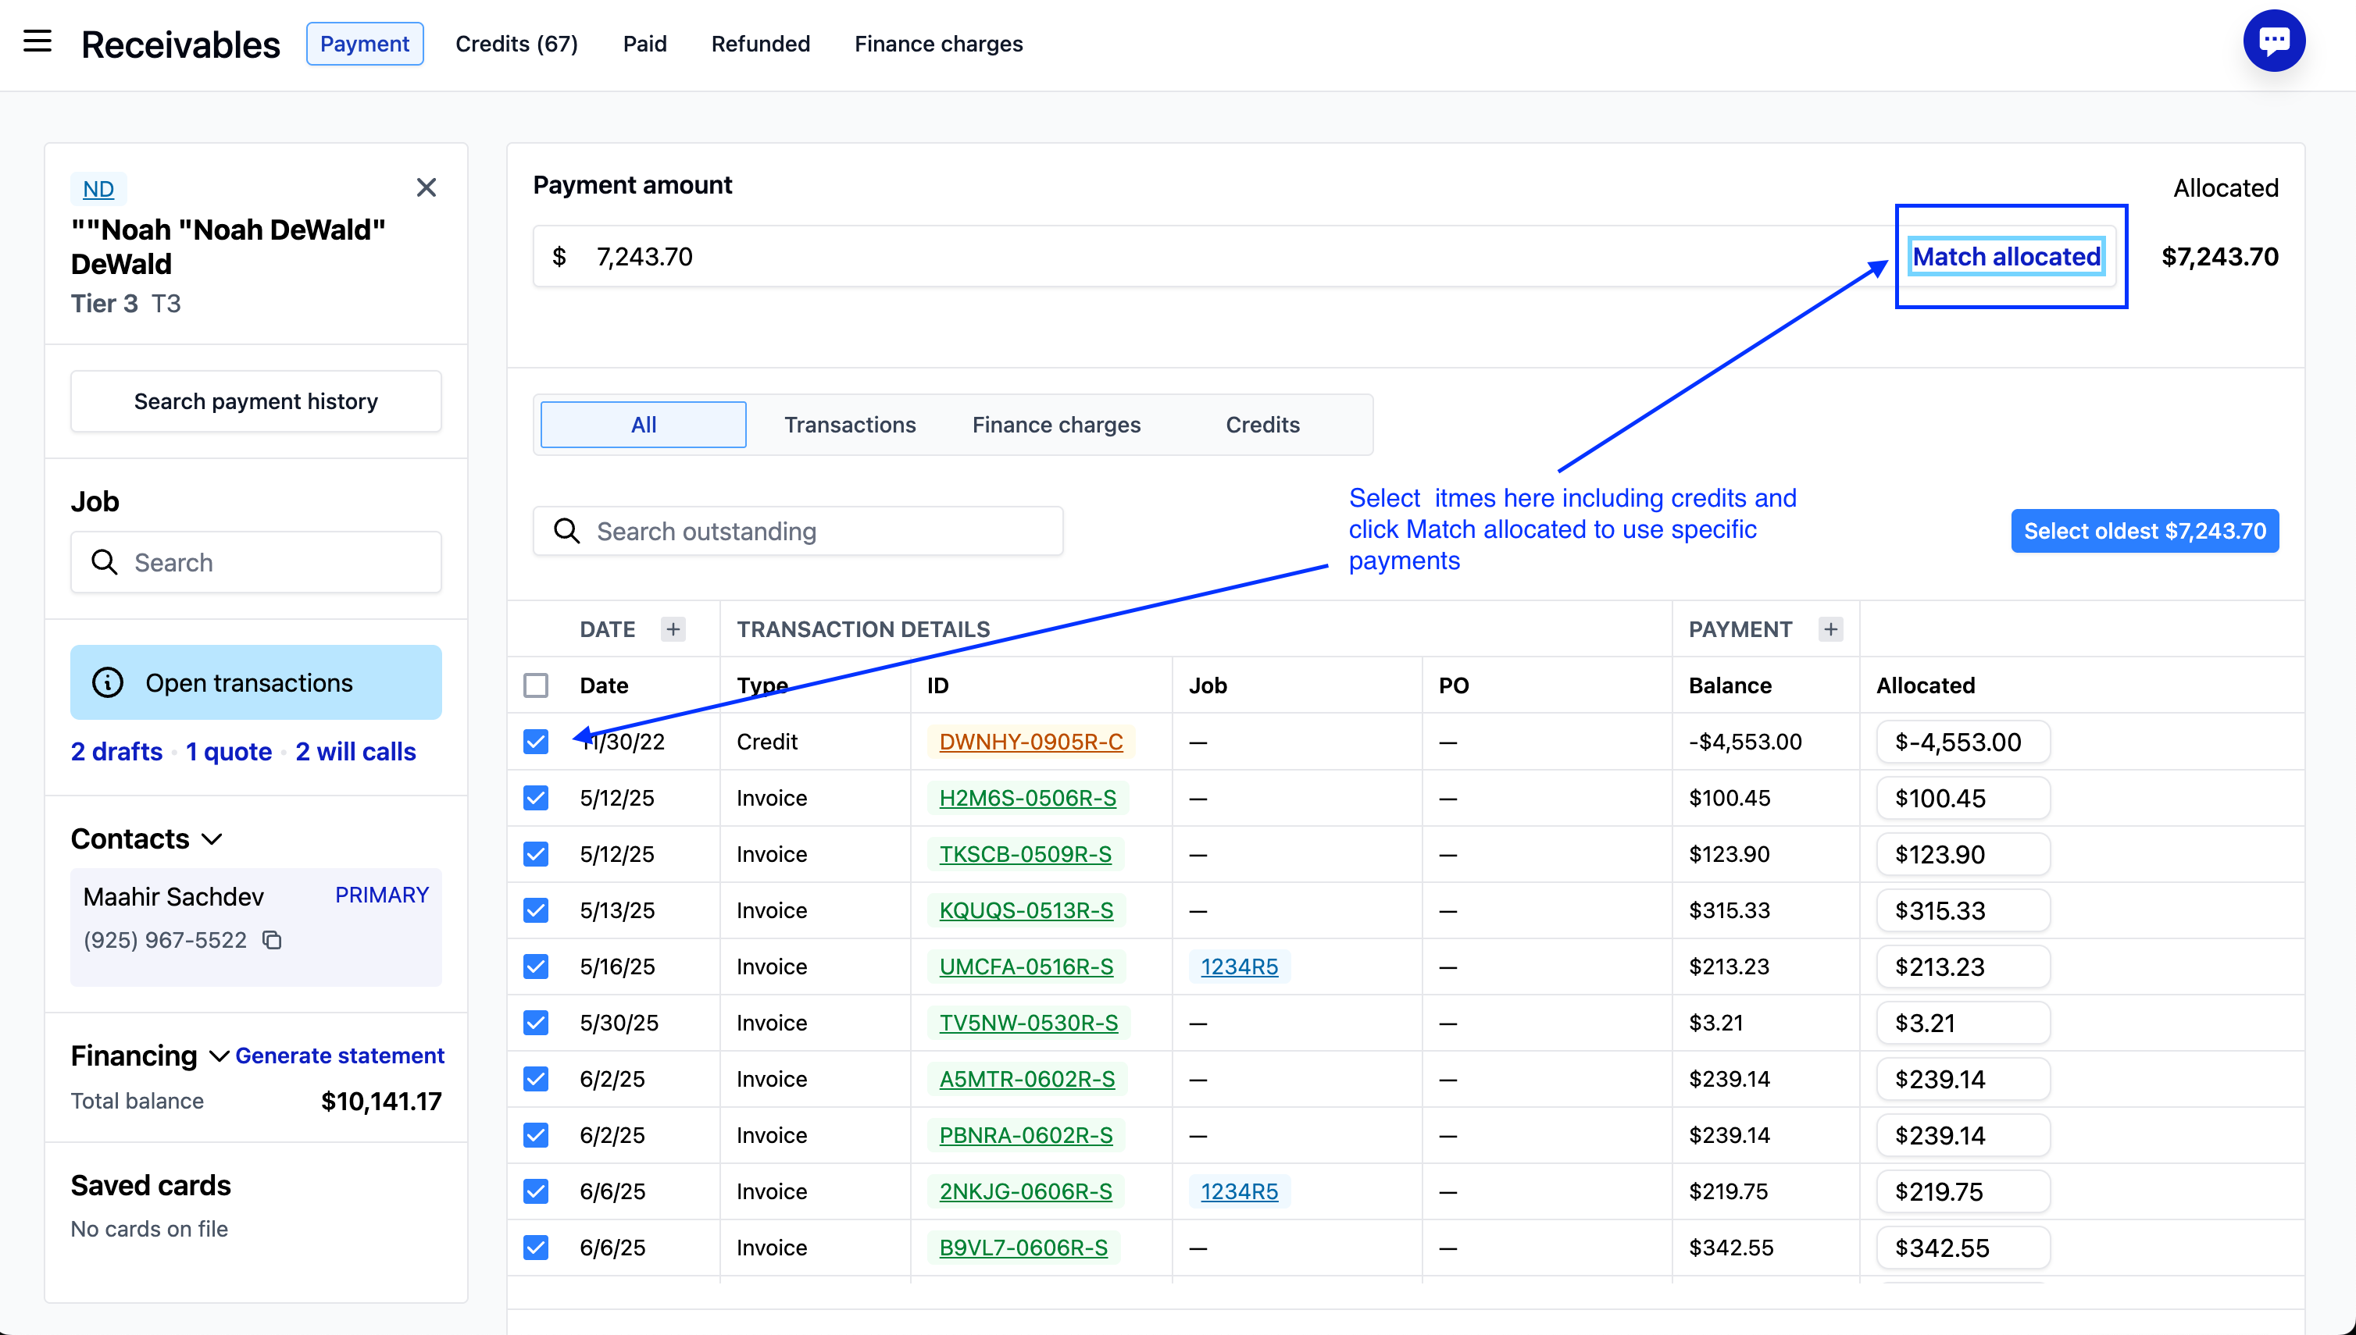Image resolution: width=2356 pixels, height=1335 pixels.
Task: Copy the contact phone number icon
Action: point(273,940)
